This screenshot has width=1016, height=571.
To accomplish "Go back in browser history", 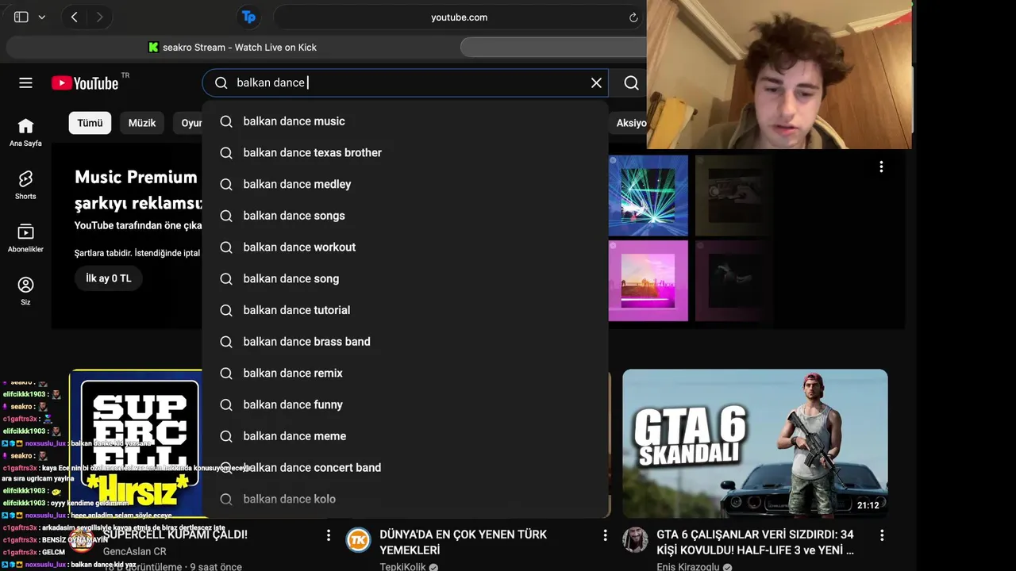I will point(75,17).
